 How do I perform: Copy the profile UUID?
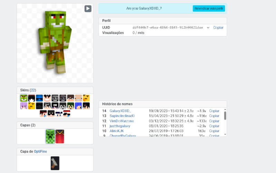point(218,28)
